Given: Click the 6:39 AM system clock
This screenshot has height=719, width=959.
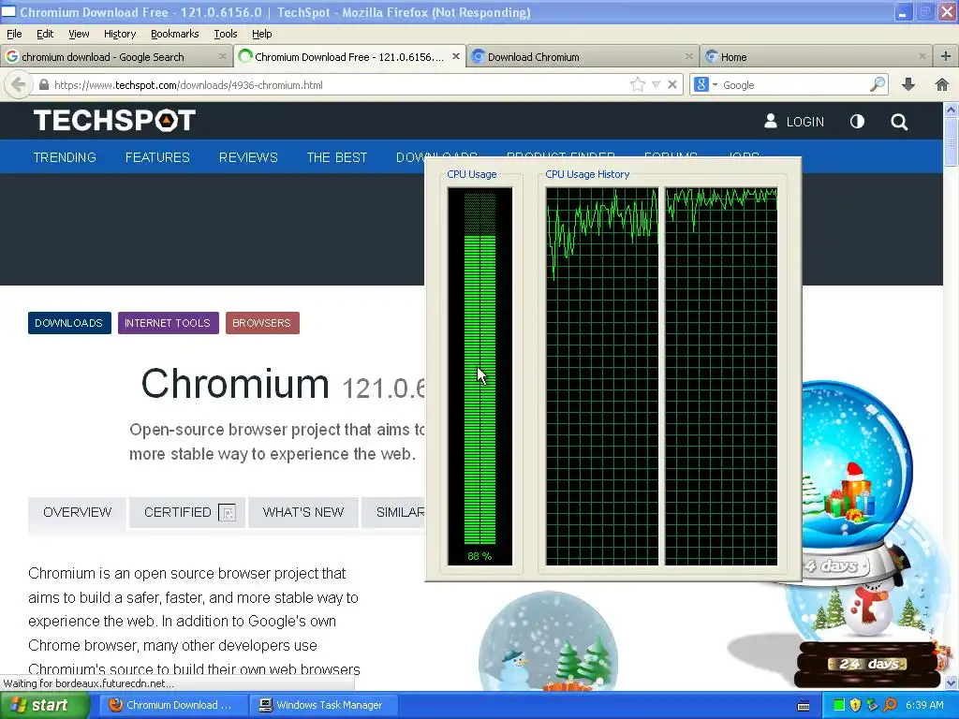Looking at the screenshot, I should [x=924, y=705].
